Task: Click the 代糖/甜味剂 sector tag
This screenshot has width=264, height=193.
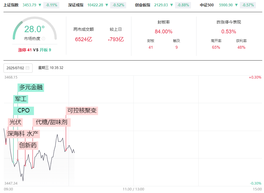Action: [51, 122]
